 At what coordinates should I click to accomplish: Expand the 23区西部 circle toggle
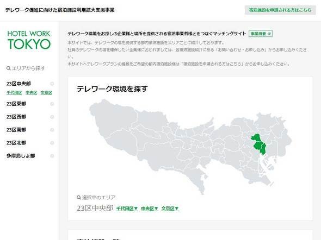pyautogui.click(x=52, y=117)
